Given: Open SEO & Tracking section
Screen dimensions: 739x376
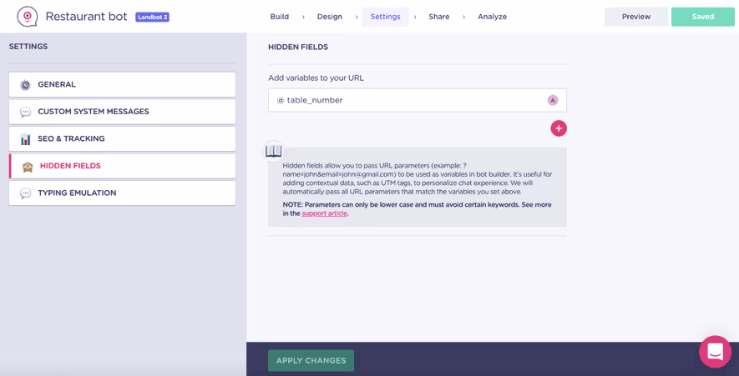Looking at the screenshot, I should [x=122, y=139].
